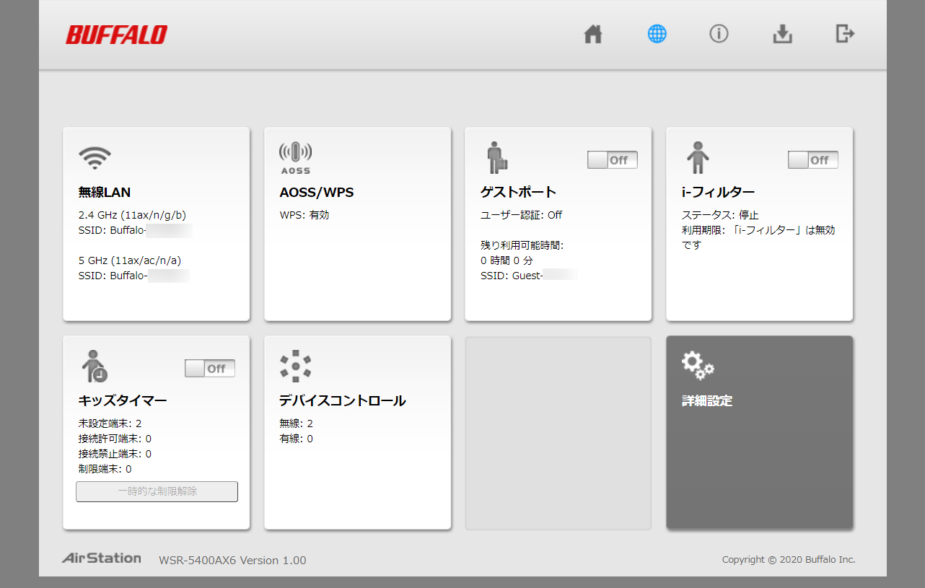This screenshot has width=925, height=588.
Task: Click the WSR-5400AX6 Version 1.00 text
Action: (232, 560)
